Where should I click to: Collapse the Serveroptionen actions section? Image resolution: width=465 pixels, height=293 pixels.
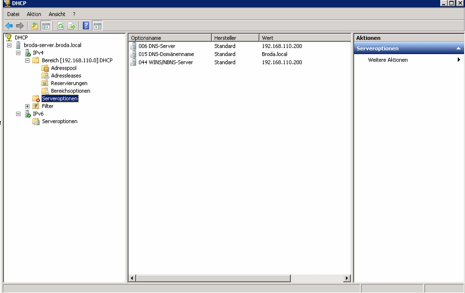click(x=458, y=48)
